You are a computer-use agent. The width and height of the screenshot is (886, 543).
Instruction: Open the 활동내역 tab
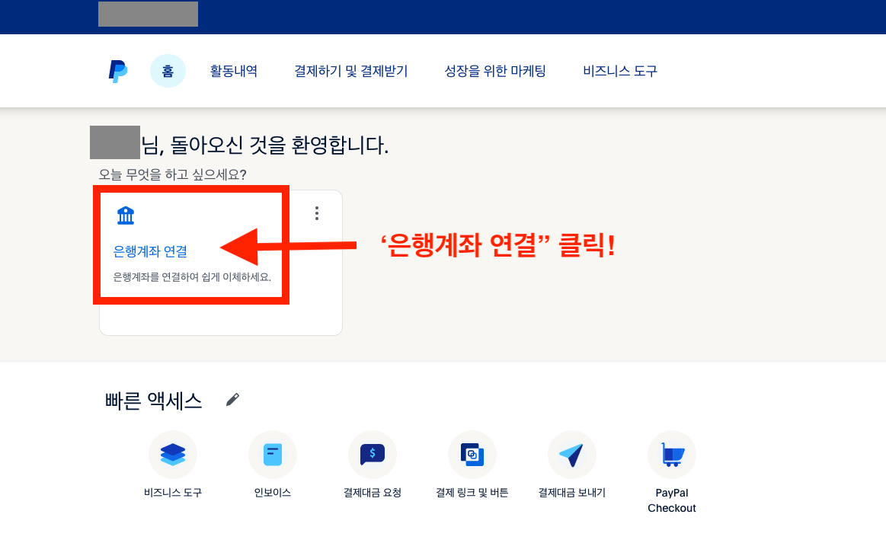tap(234, 70)
